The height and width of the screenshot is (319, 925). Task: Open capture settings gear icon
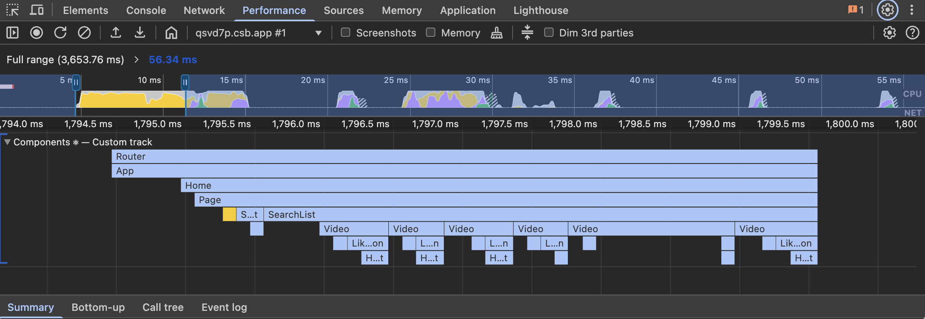pyautogui.click(x=889, y=33)
